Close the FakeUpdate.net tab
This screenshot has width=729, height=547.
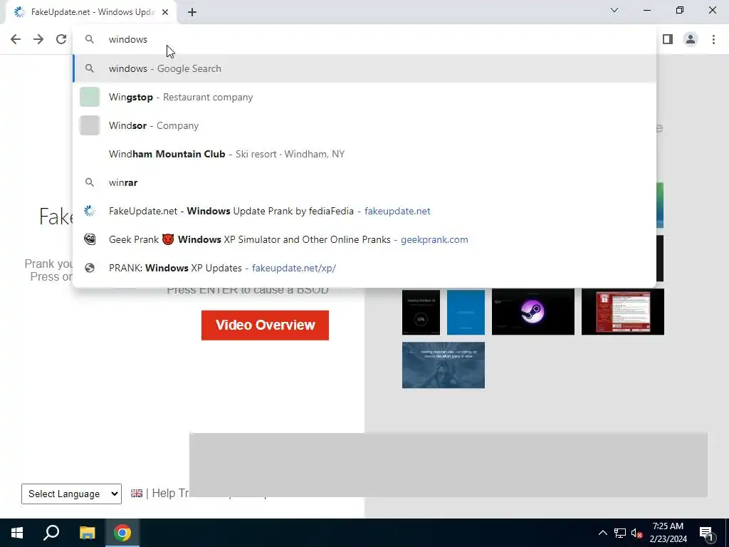click(x=165, y=13)
